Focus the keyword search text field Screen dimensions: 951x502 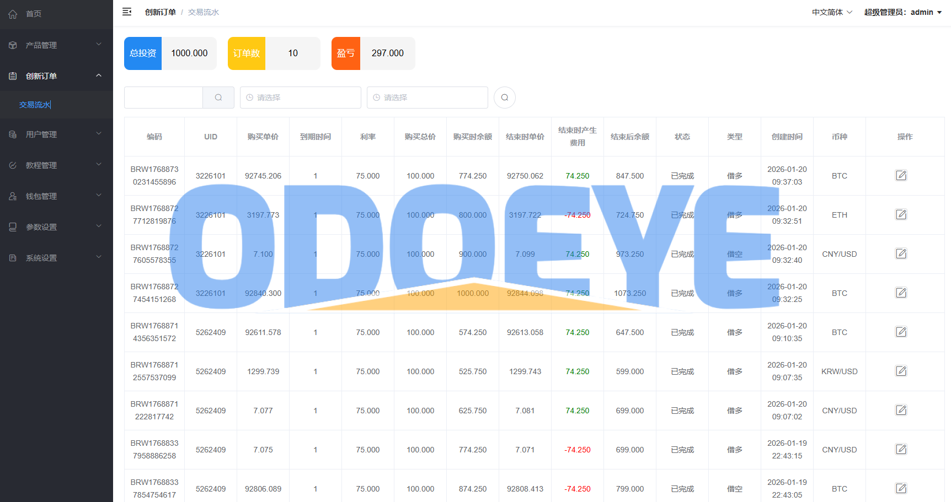pos(163,98)
